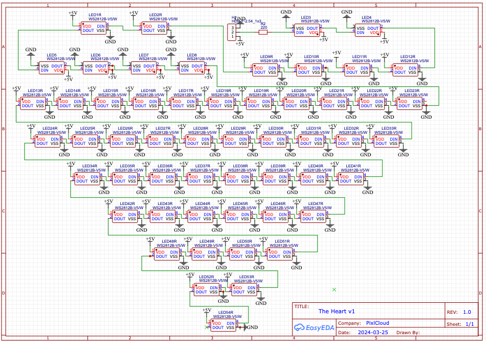This screenshot has height=341, width=486.
Task: Select the "LED29R" designator label
Action: tap(238, 128)
